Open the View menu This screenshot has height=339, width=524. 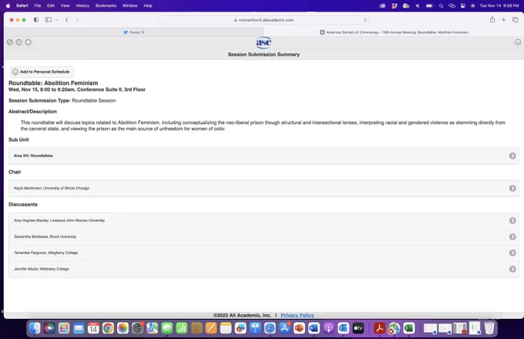(x=65, y=5)
